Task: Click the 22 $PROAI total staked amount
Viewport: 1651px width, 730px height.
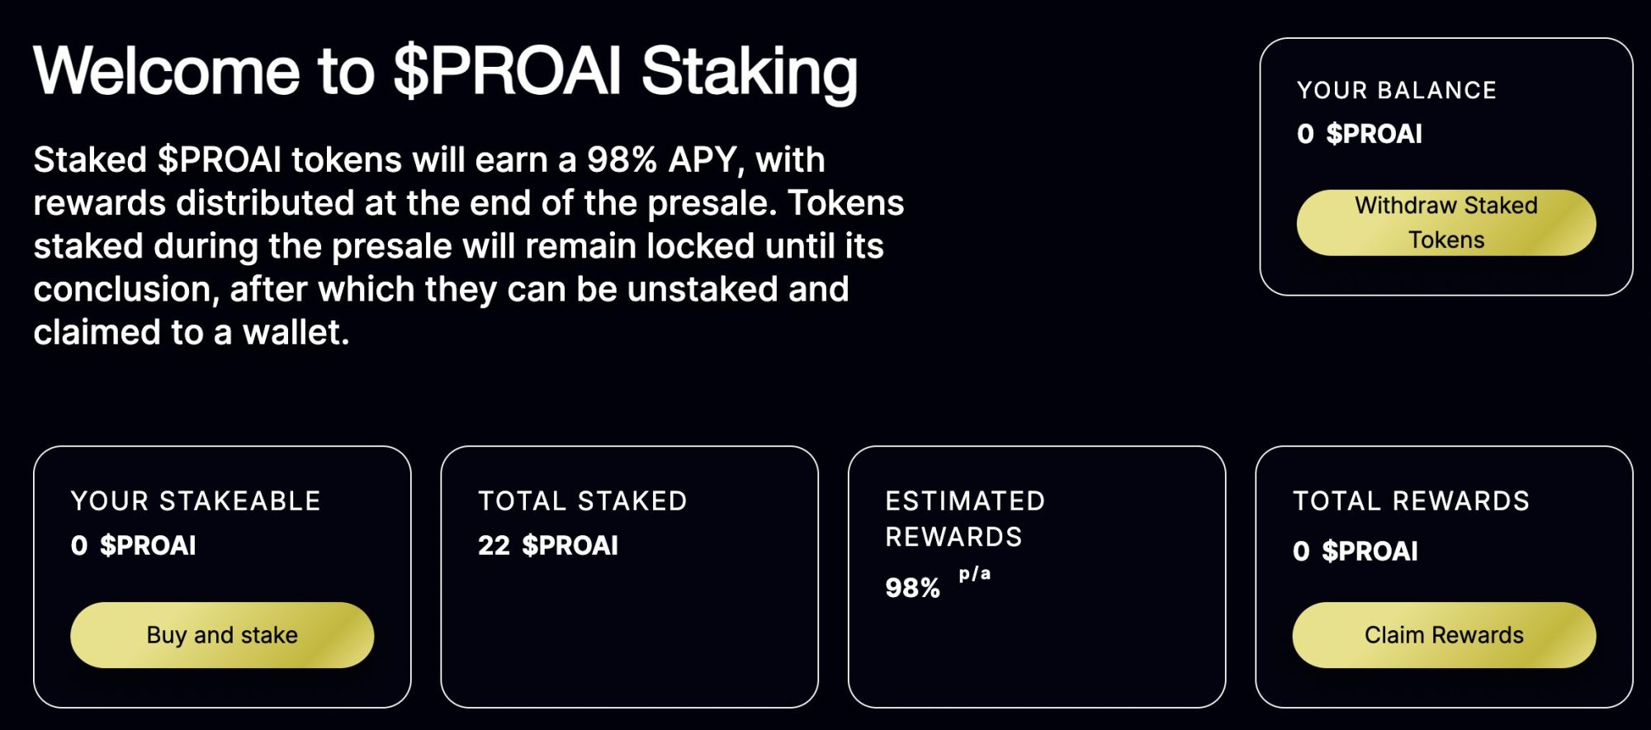Action: [x=548, y=545]
